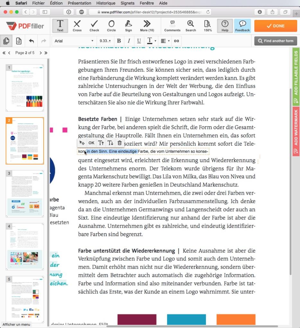Select the page 3 thumbnail
Image resolution: width=300 pixels, height=328 pixels.
[25, 194]
